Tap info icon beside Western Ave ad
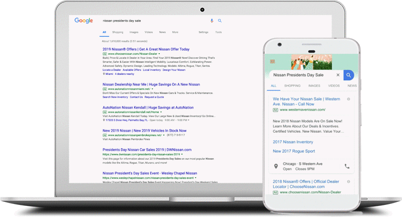This screenshot has width=402, height=217. point(348,99)
